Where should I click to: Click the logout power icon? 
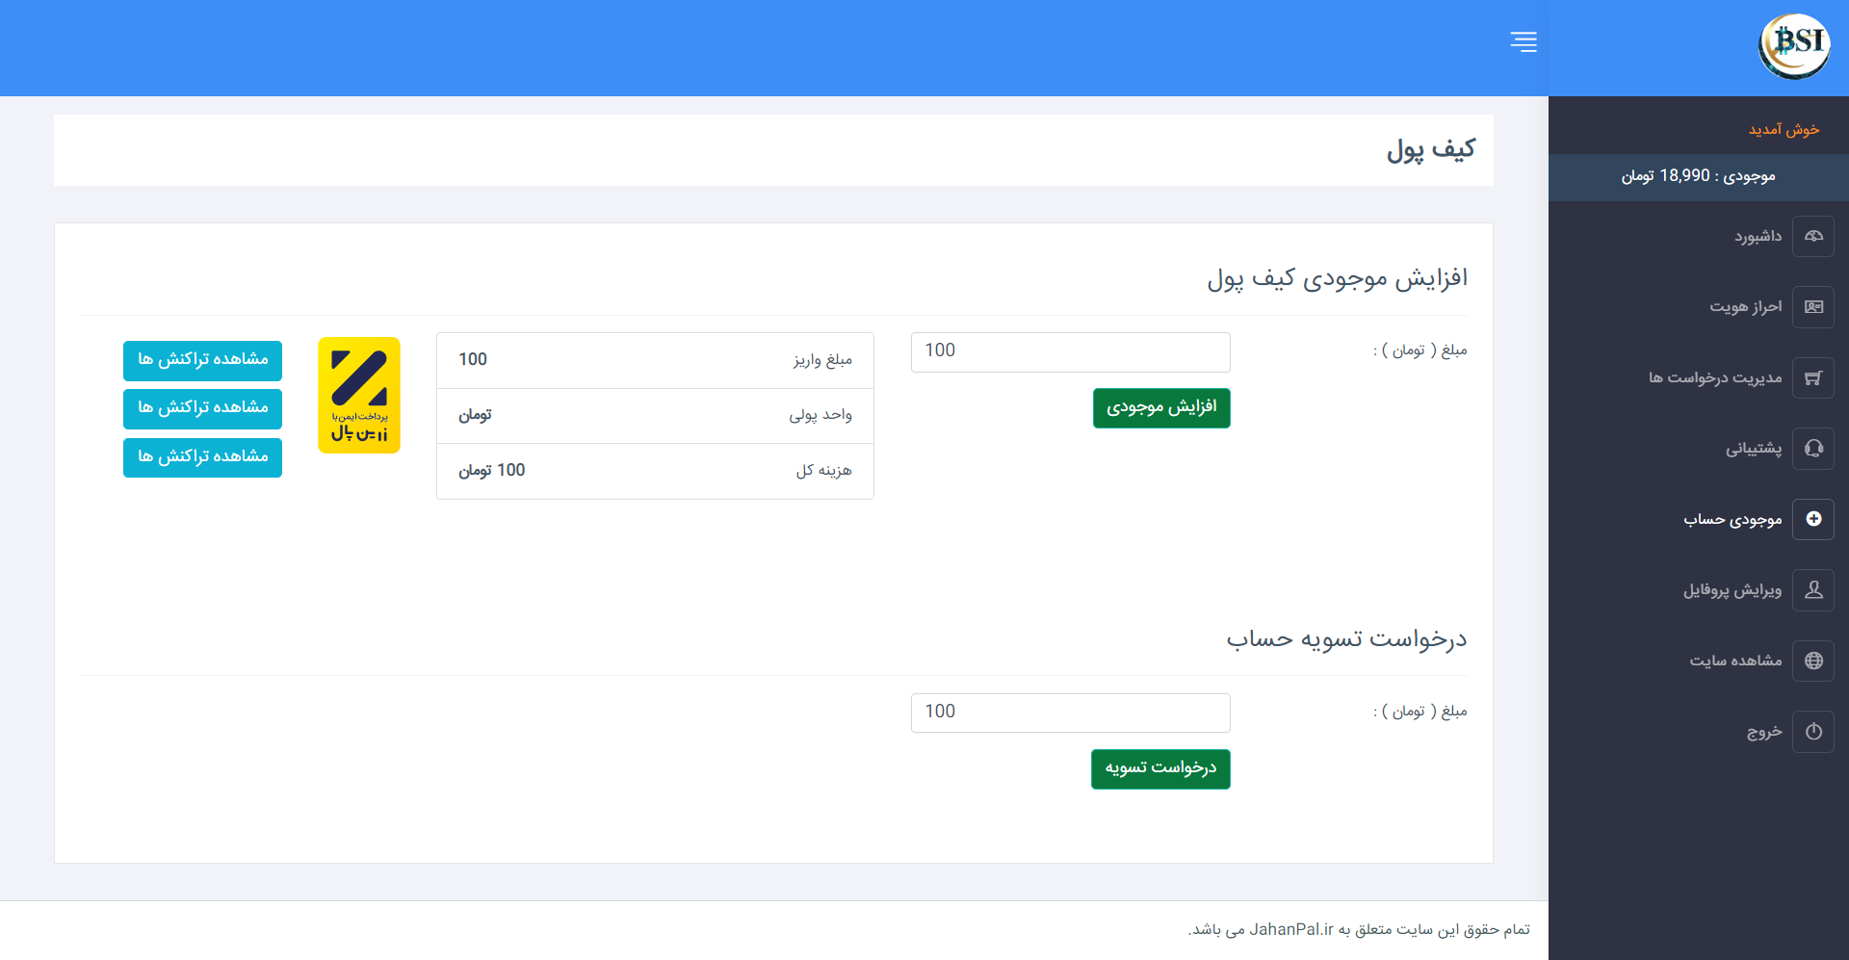1813,732
